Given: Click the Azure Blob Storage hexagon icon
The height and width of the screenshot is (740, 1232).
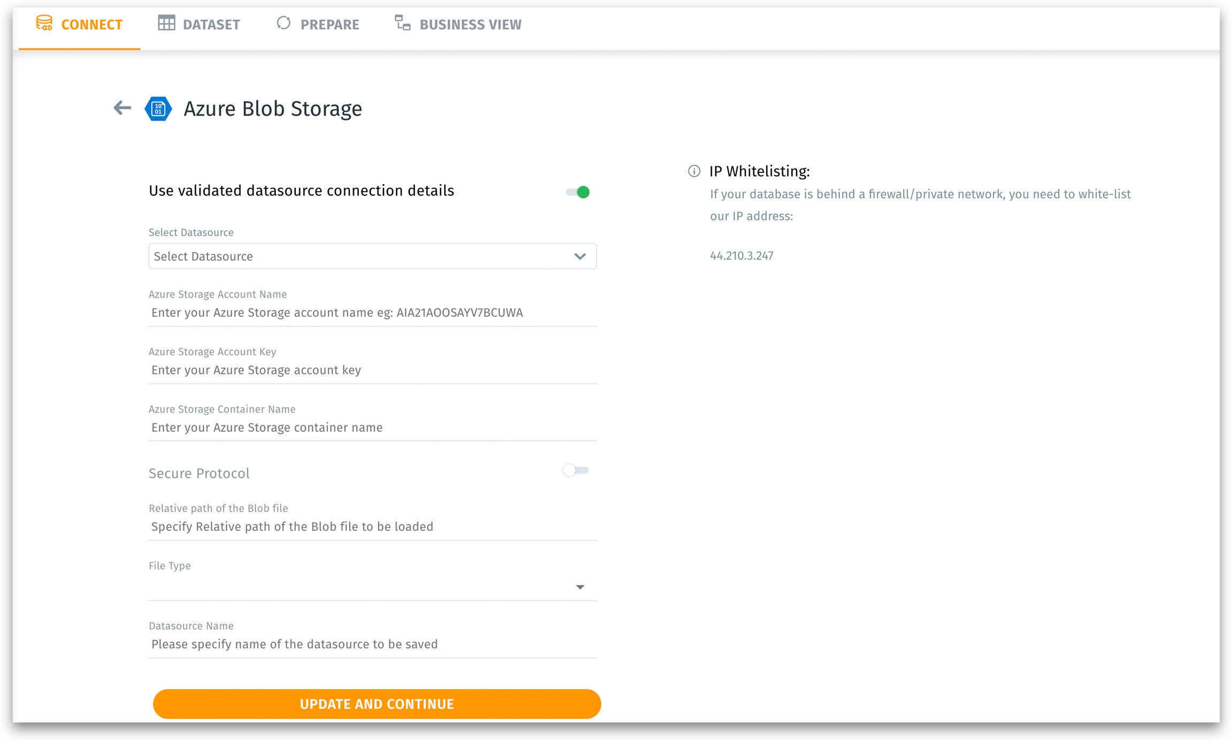Looking at the screenshot, I should click(158, 109).
